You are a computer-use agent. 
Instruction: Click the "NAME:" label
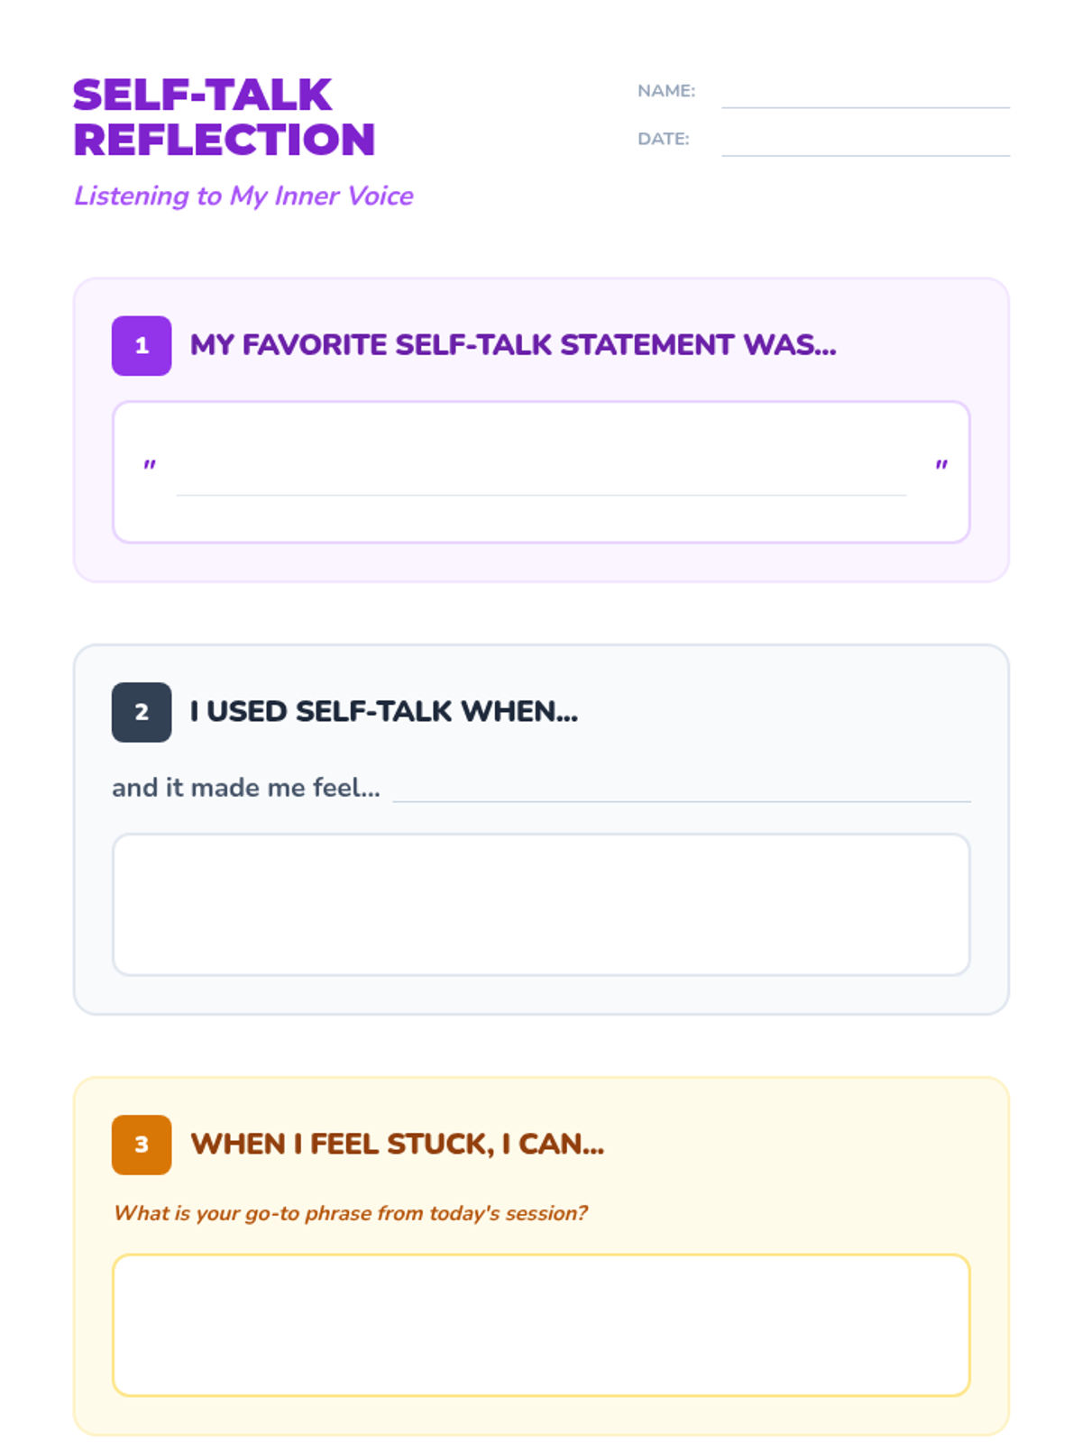point(666,91)
